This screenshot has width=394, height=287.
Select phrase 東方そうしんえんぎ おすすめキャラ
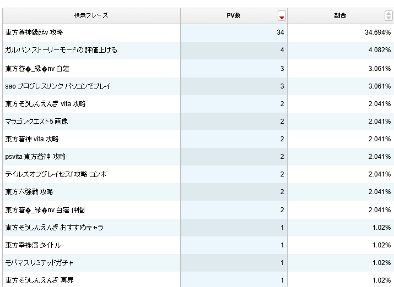(54, 227)
